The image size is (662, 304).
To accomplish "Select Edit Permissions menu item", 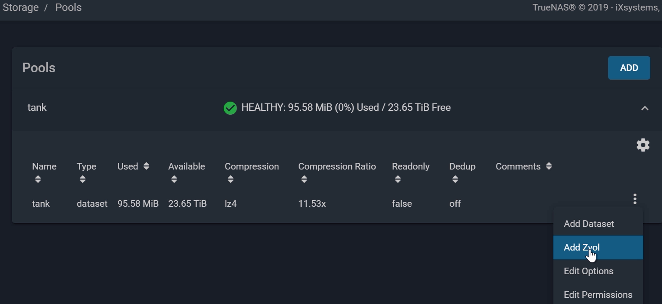I will coord(598,295).
